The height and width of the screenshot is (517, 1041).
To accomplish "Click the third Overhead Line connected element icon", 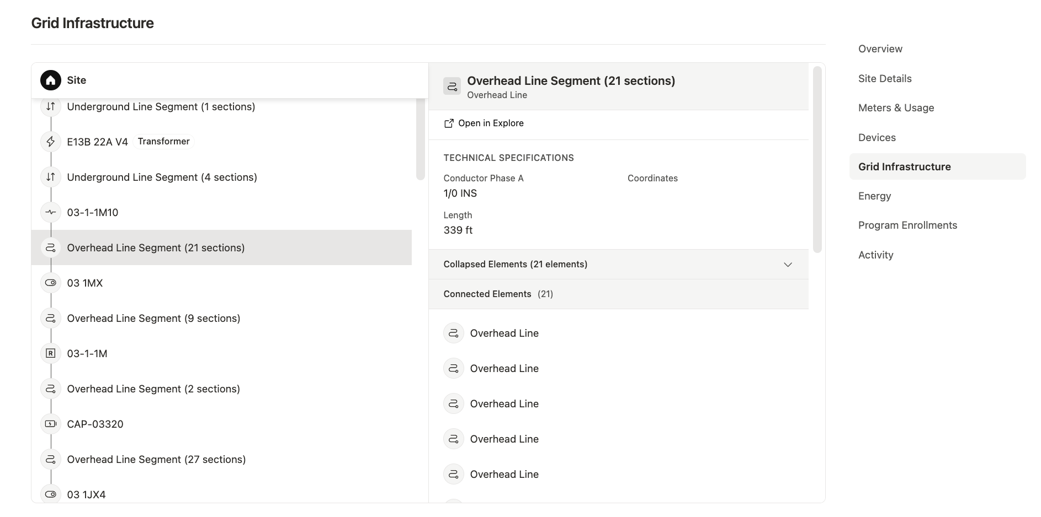I will pos(454,403).
